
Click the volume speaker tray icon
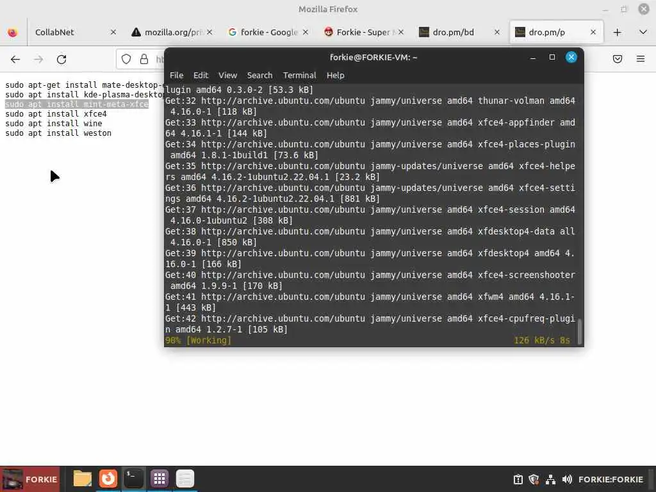click(x=567, y=479)
